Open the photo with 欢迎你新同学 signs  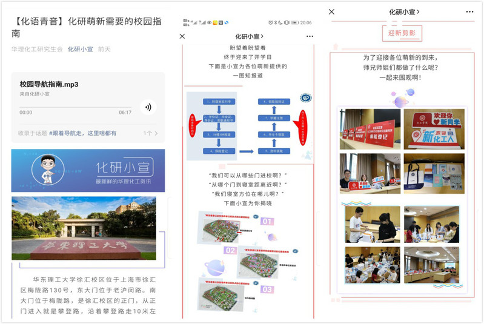pyautogui.click(x=434, y=128)
